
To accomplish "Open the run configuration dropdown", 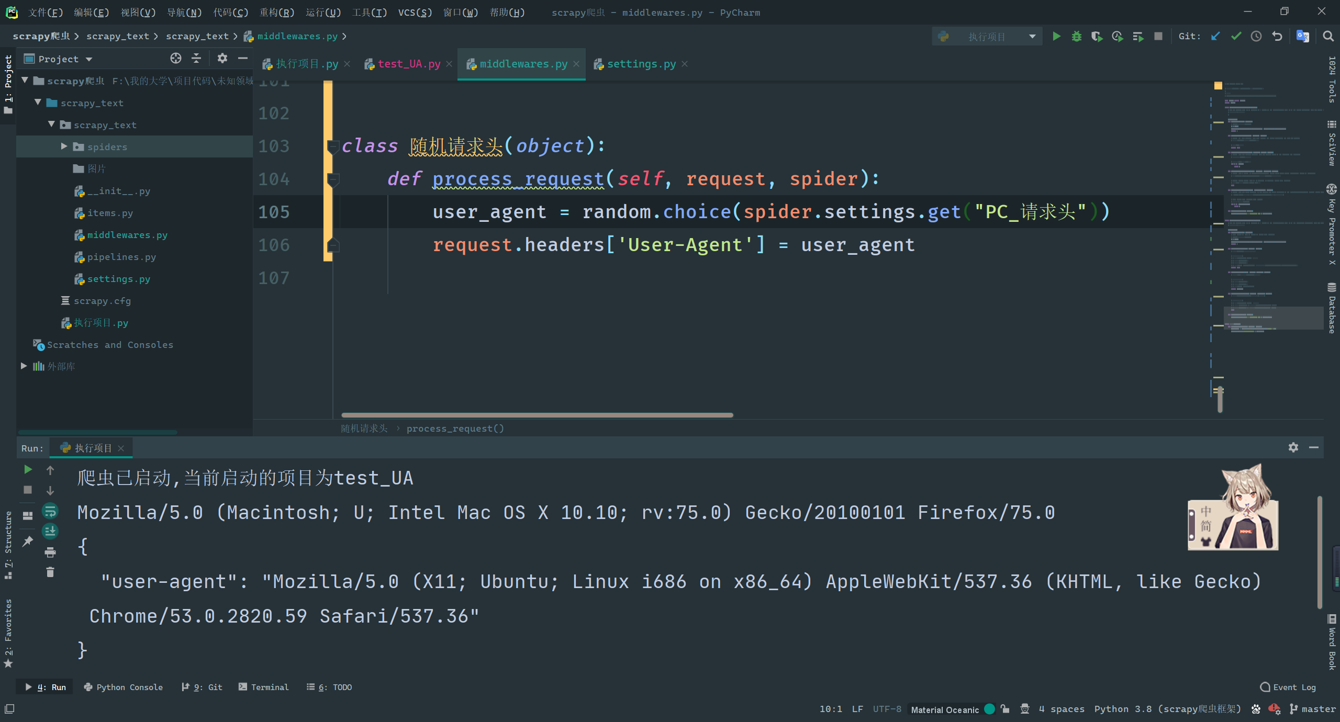I will pos(986,36).
